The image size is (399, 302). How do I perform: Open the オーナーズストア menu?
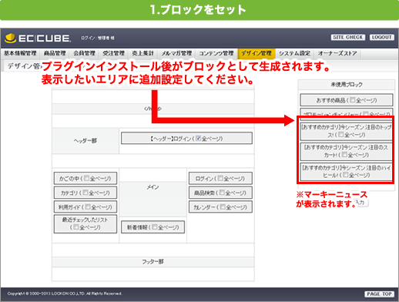337,53
